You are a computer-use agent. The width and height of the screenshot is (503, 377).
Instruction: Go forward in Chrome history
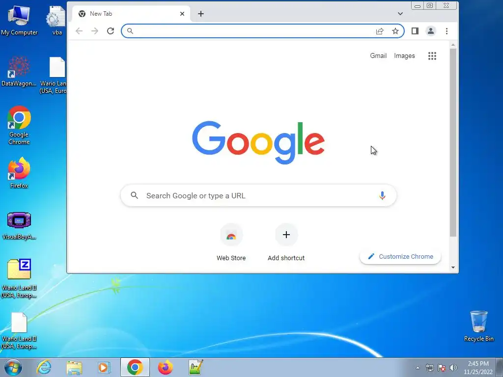pos(95,31)
